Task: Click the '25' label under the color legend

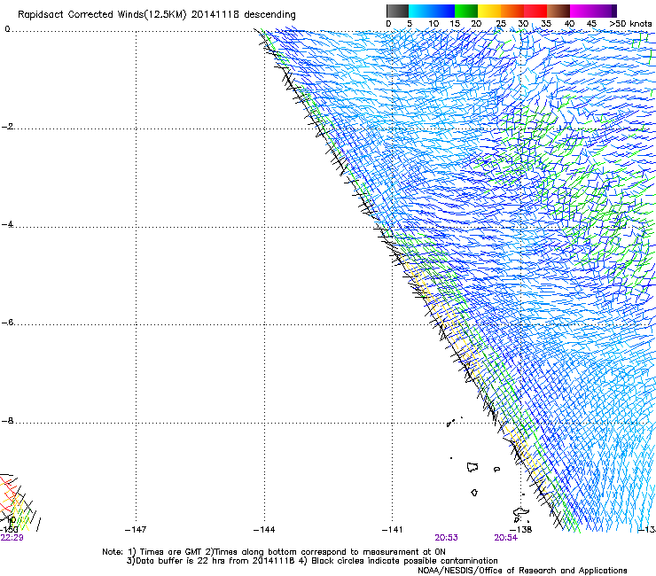Action: pos(501,24)
